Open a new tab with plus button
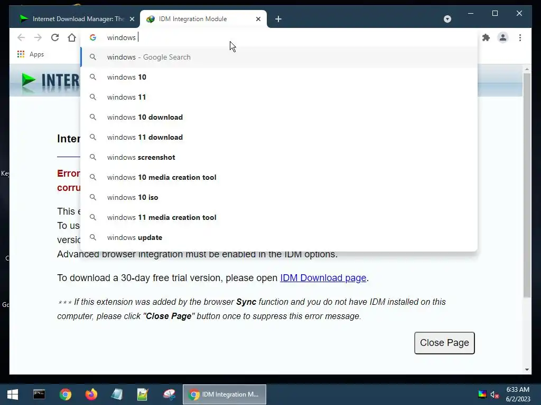541x405 pixels. pos(278,20)
